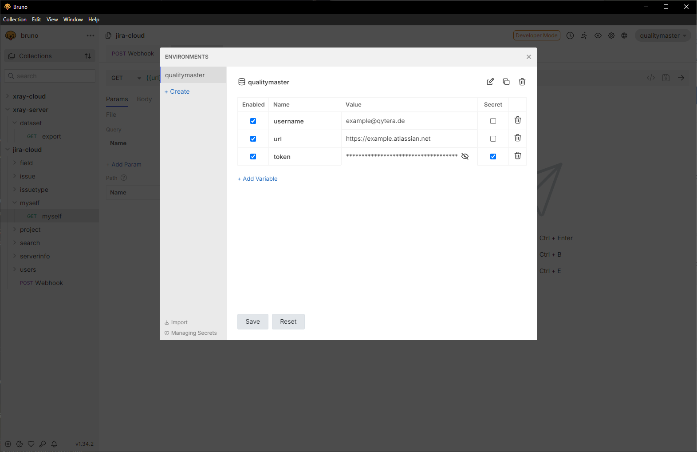697x452 pixels.
Task: Click the Add Variable link
Action: click(258, 178)
